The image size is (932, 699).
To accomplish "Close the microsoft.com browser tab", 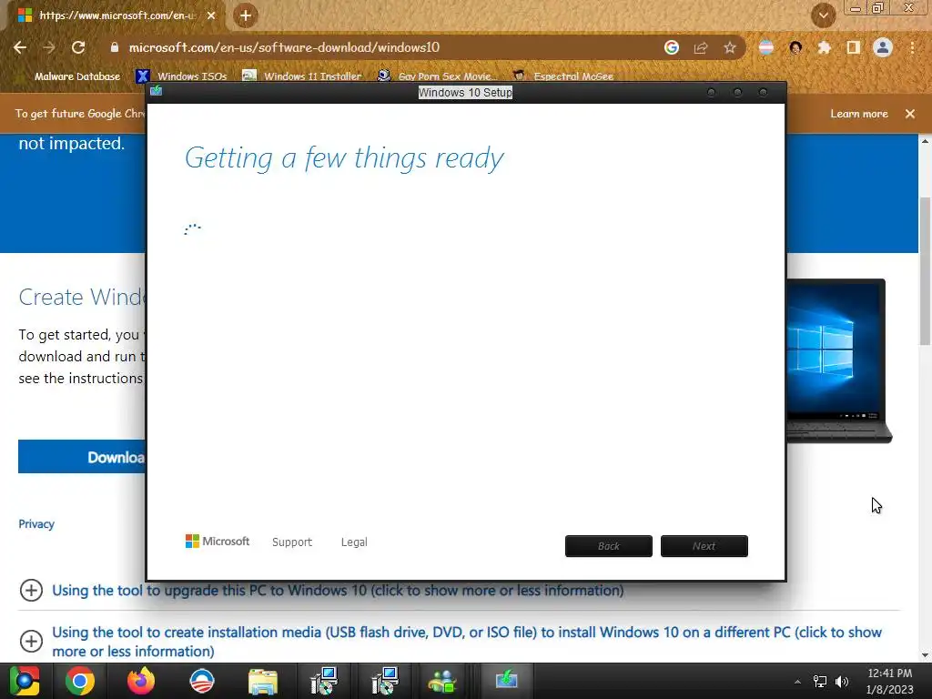I will (211, 15).
